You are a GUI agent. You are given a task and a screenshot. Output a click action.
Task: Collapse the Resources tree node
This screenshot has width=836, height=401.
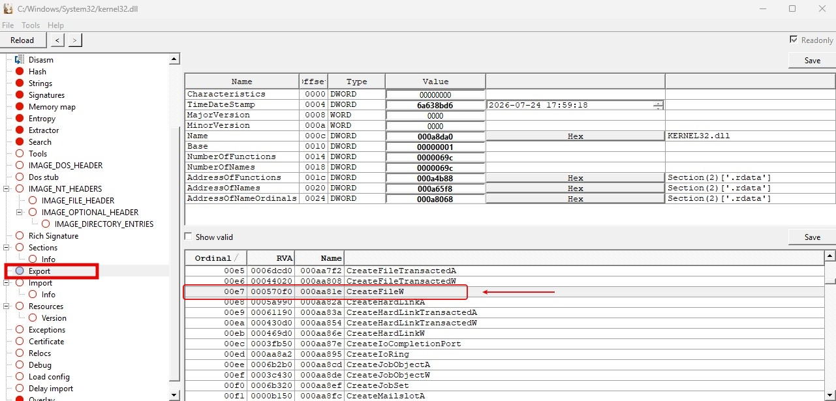point(7,306)
